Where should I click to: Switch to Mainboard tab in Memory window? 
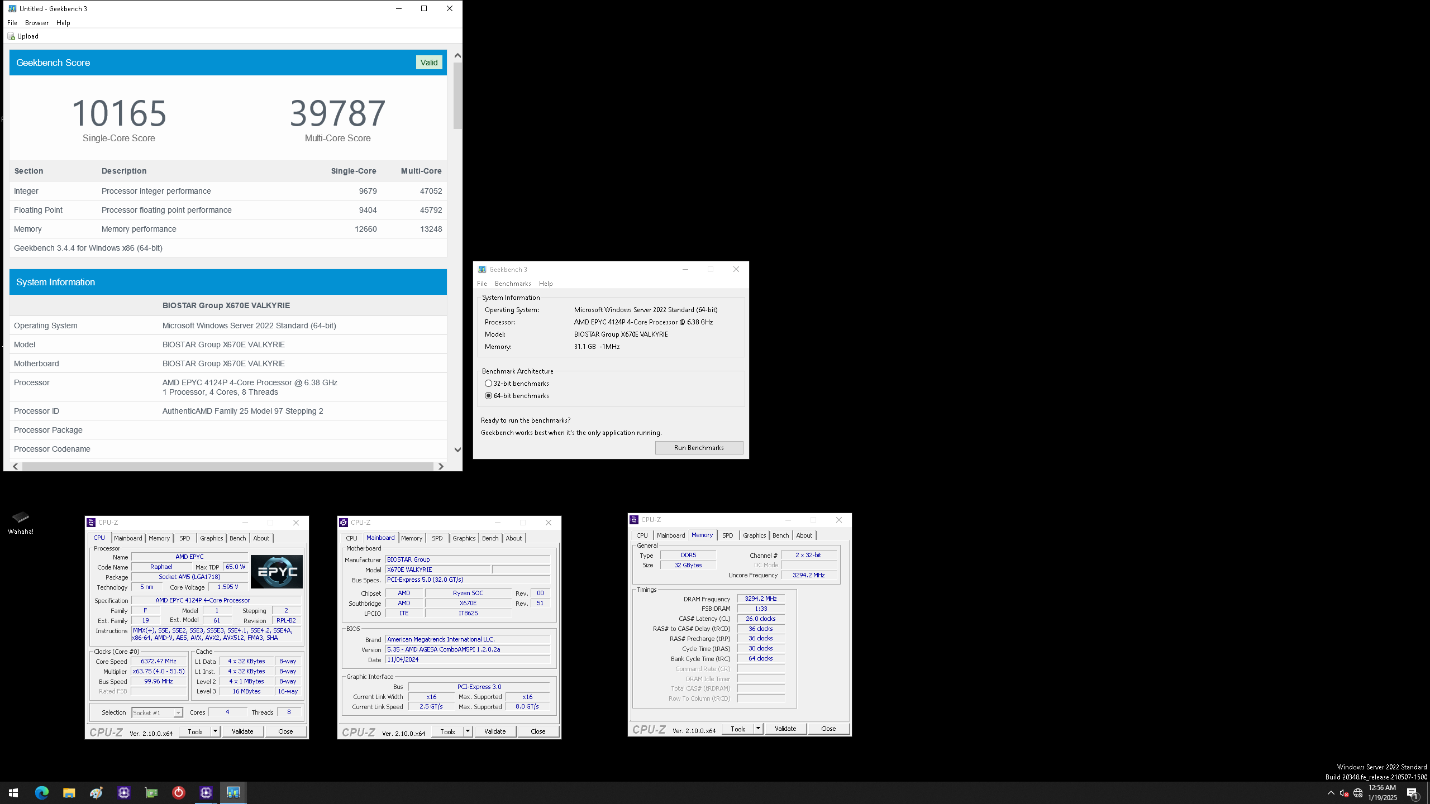[671, 535]
